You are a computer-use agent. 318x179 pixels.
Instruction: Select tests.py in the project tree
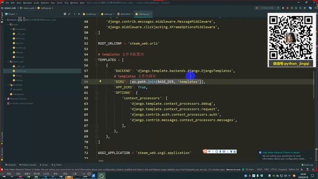pyautogui.click(x=18, y=52)
